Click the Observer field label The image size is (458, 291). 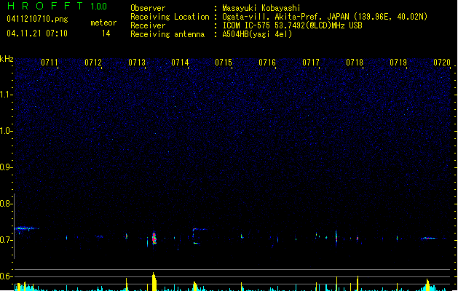(148, 8)
